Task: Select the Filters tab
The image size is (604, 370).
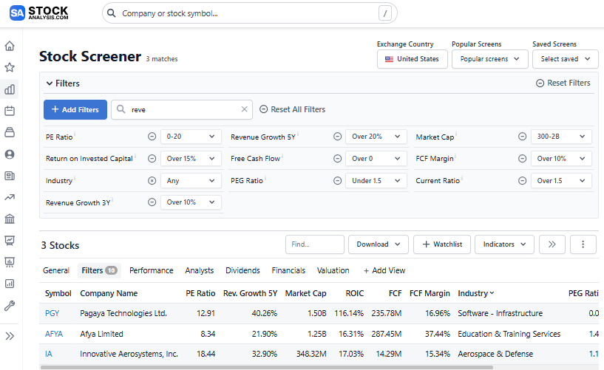Action: (99, 270)
